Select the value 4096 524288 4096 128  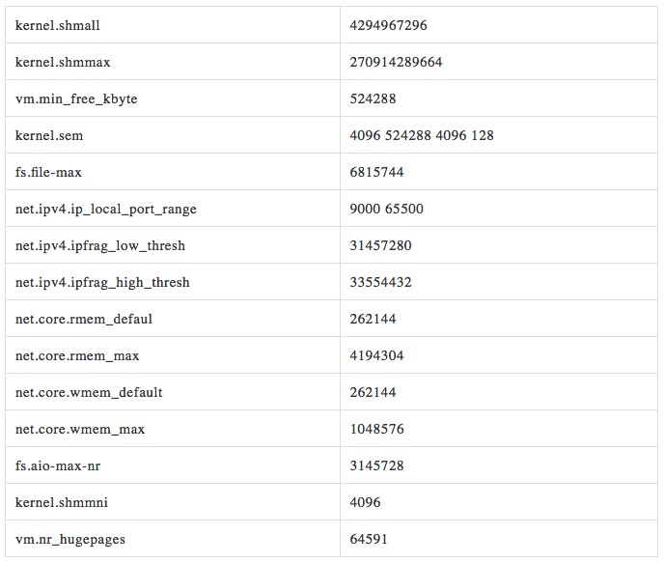(x=422, y=135)
